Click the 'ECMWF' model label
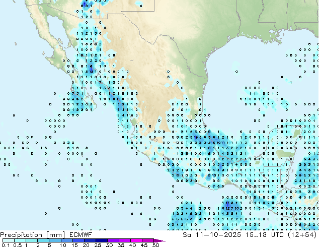Viewport: 319px width, 247px height. [81, 235]
